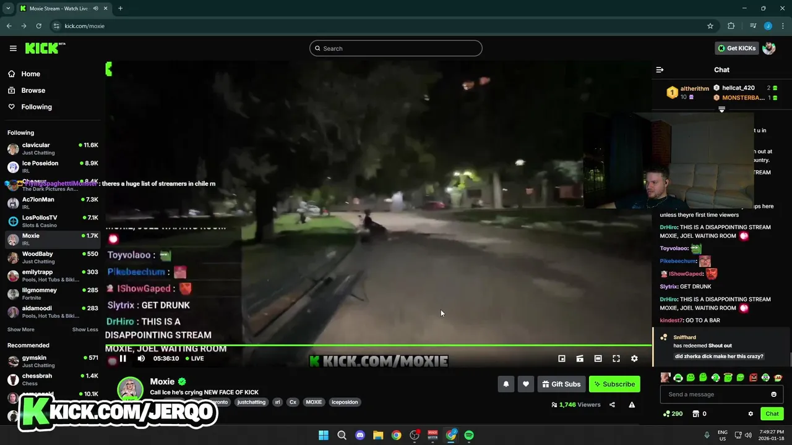Screen dimensions: 792x445
Task: Click the Search field
Action: pyautogui.click(x=396, y=48)
